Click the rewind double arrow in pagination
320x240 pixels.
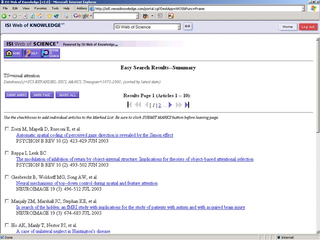click(138, 105)
